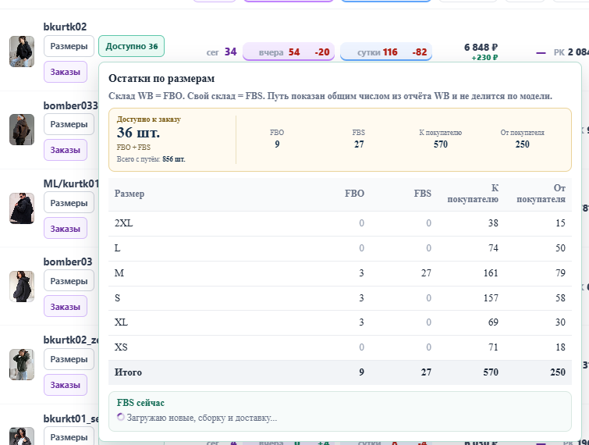The image size is (589, 445).
Task: Select the 2XL size row
Action: [340, 223]
